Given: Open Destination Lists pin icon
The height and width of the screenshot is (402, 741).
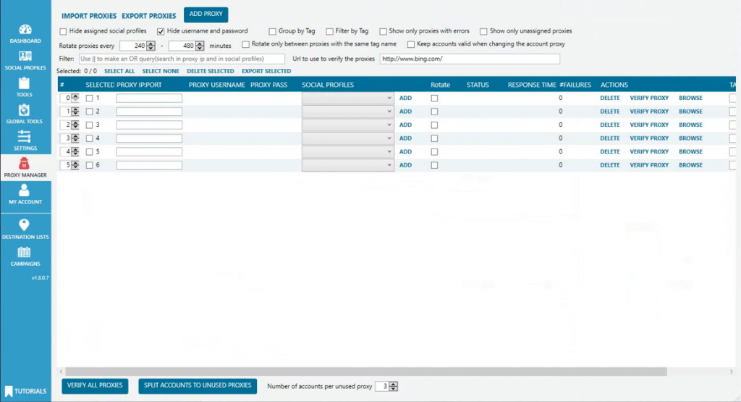Looking at the screenshot, I should tap(25, 225).
